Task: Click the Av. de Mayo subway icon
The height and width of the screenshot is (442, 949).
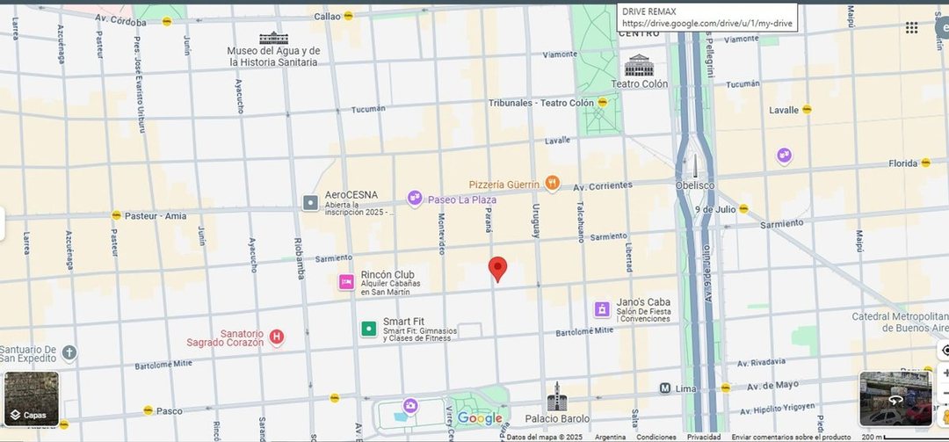Action: tap(726, 387)
